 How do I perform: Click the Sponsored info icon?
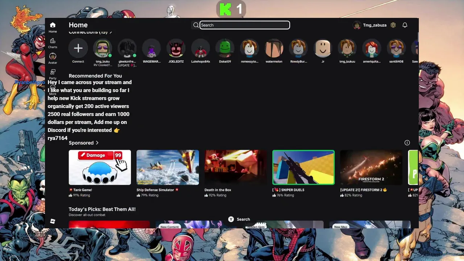coord(407,143)
